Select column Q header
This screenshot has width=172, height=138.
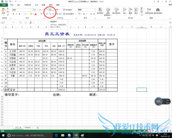[x=142, y=27]
